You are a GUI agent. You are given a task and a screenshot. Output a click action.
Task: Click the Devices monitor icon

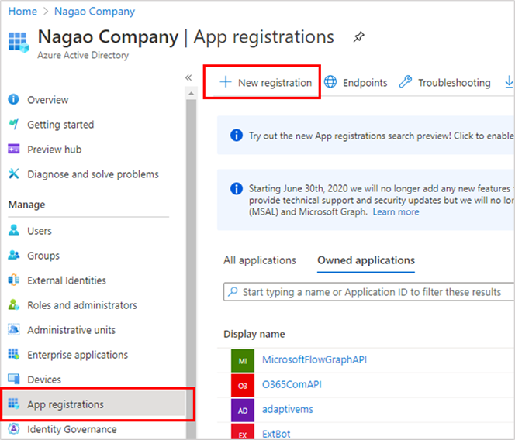(x=13, y=379)
